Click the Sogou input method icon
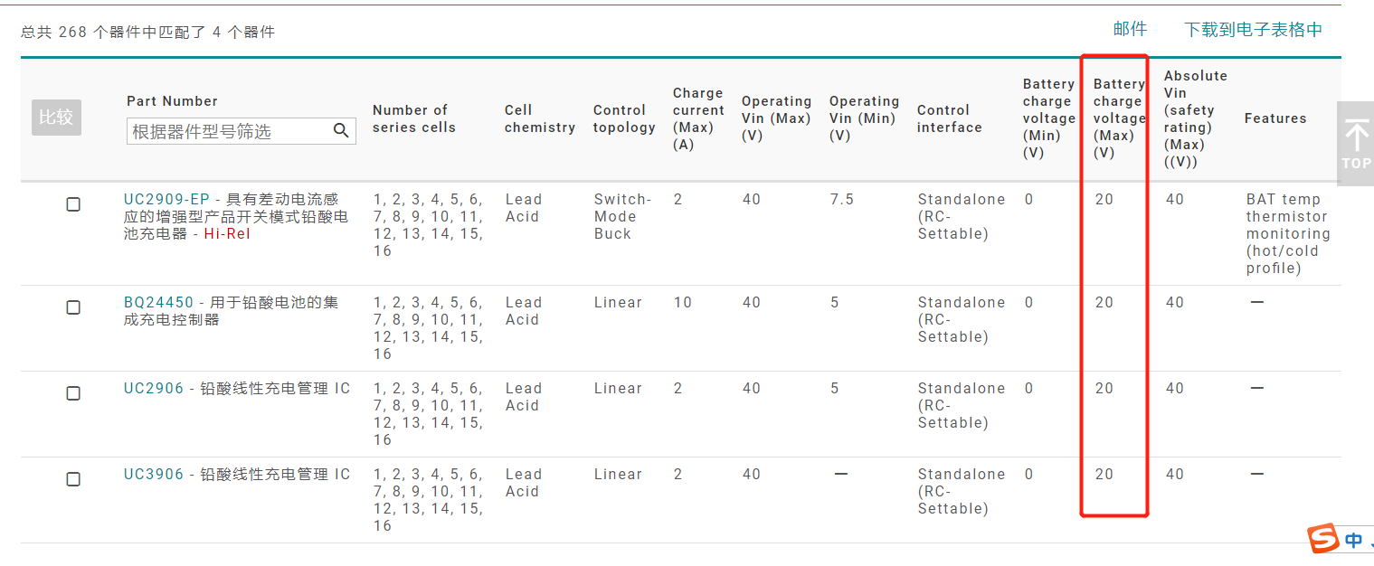Viewport: 1374px width, 566px height. [x=1324, y=540]
